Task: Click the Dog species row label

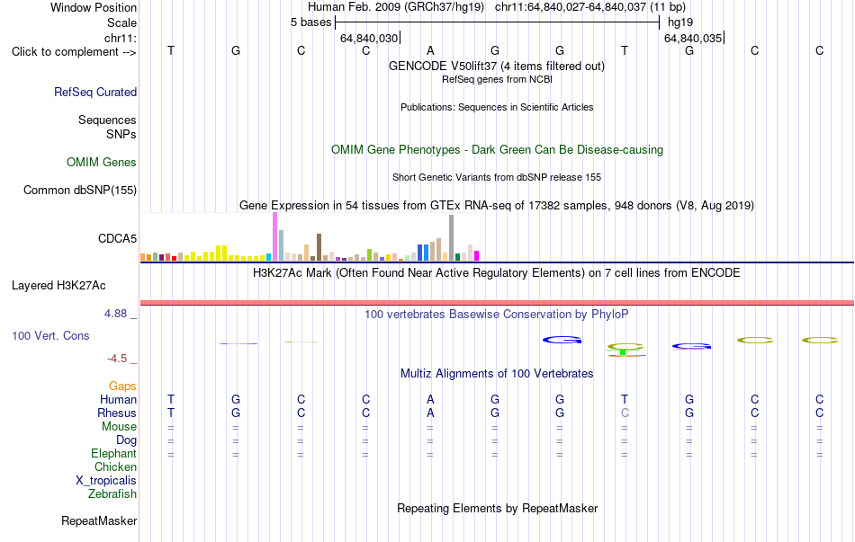Action: (127, 440)
